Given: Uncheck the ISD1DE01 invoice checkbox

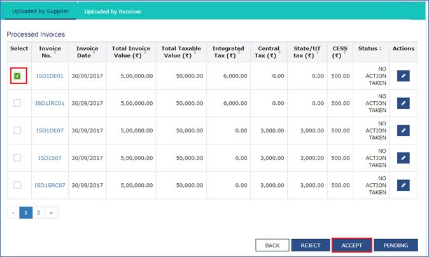Looking at the screenshot, I should coord(17,76).
